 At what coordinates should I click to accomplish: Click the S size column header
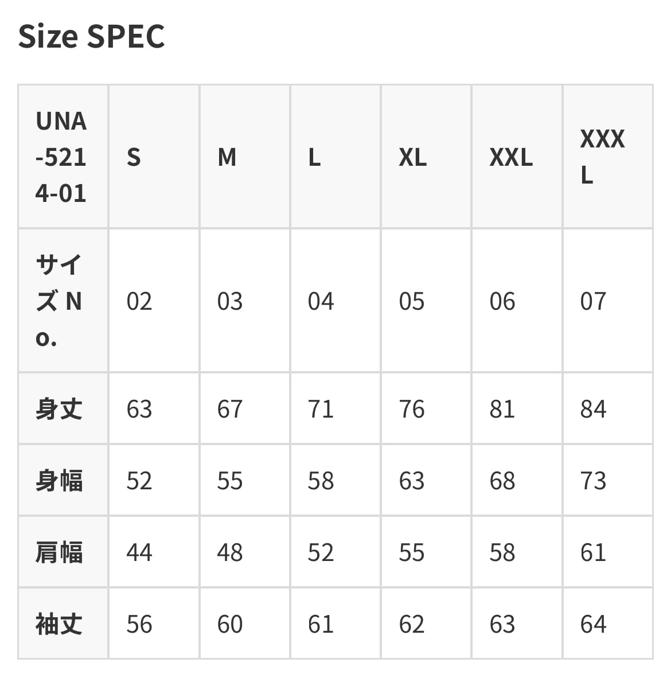click(x=134, y=157)
